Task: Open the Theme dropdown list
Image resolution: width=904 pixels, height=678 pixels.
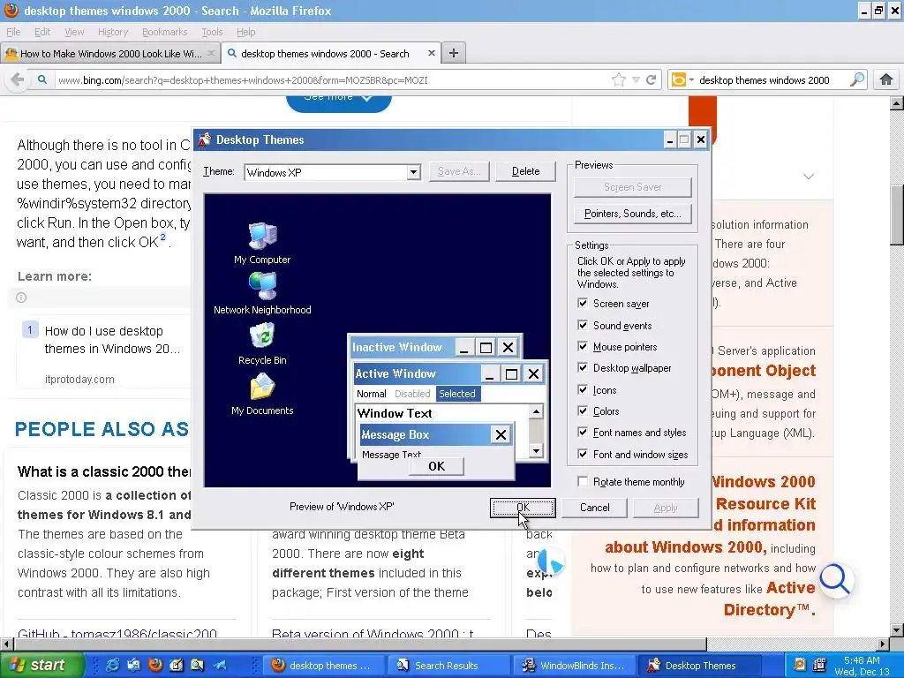Action: click(413, 172)
